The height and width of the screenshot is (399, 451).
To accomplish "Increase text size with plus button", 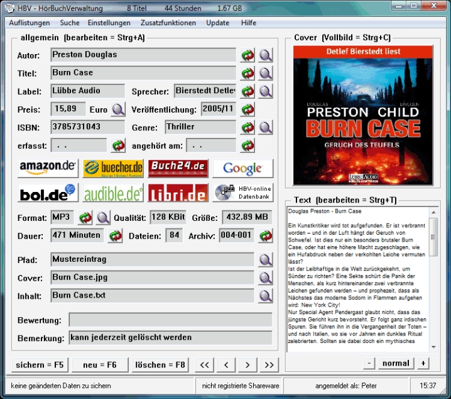I will (x=423, y=364).
